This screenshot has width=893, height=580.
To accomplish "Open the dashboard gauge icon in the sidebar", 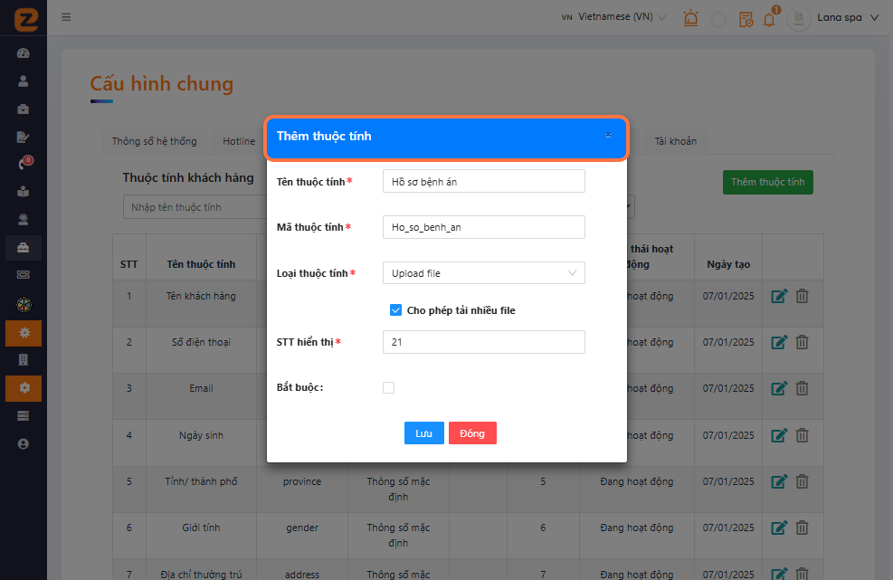I will 24,53.
